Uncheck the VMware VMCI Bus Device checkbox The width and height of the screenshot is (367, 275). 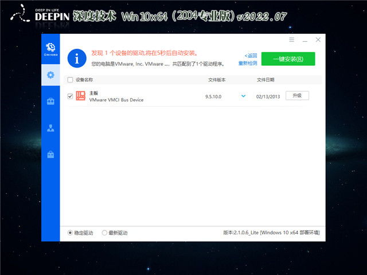click(x=71, y=96)
